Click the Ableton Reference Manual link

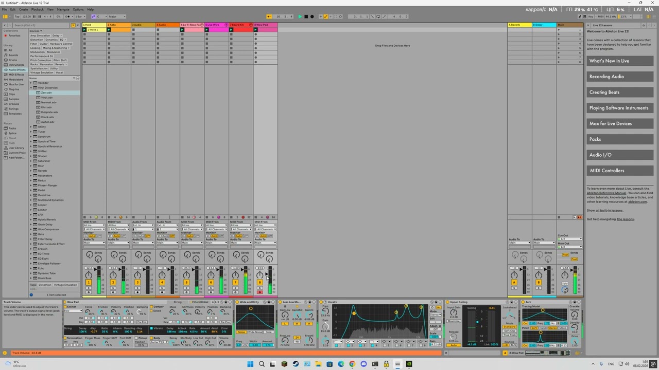(606, 193)
